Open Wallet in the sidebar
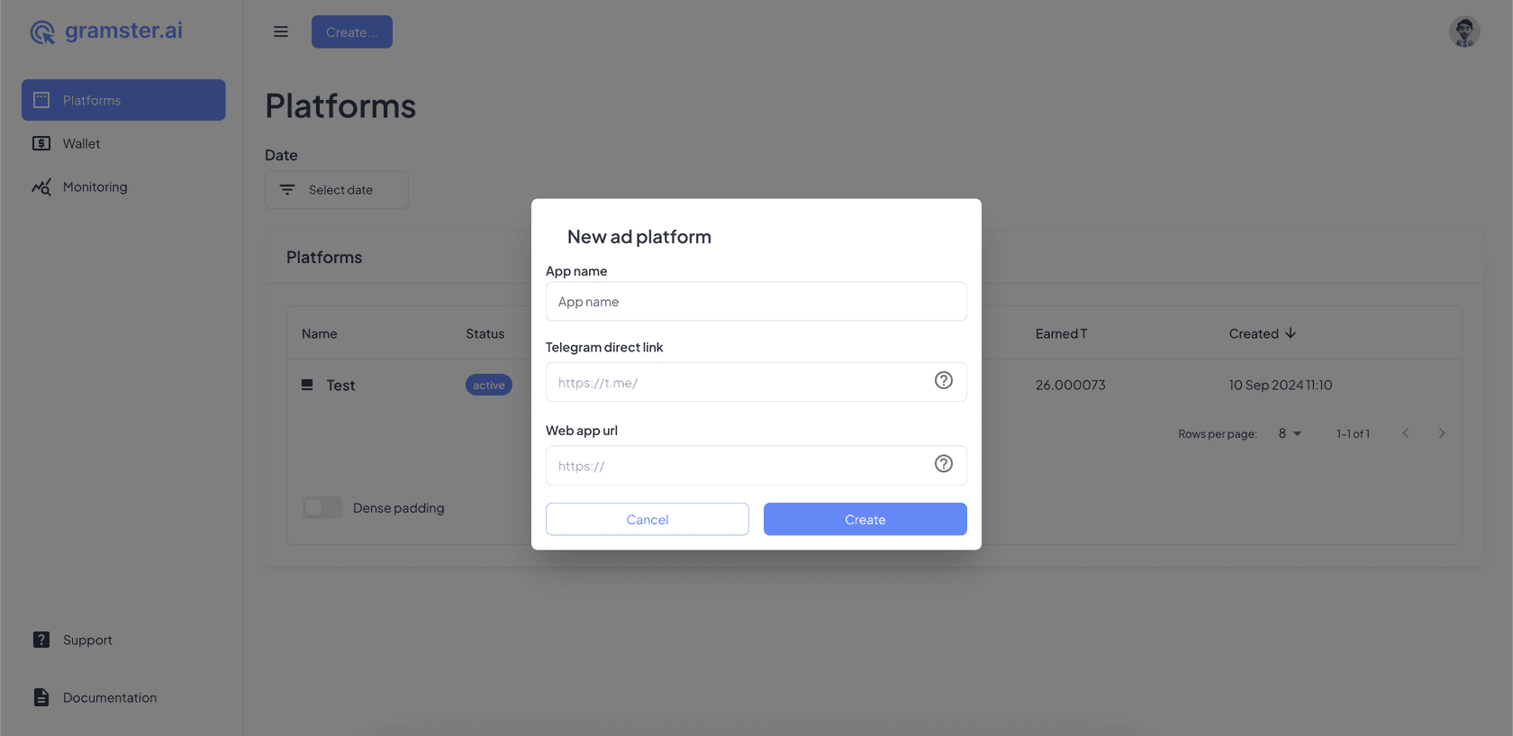 [x=81, y=144]
